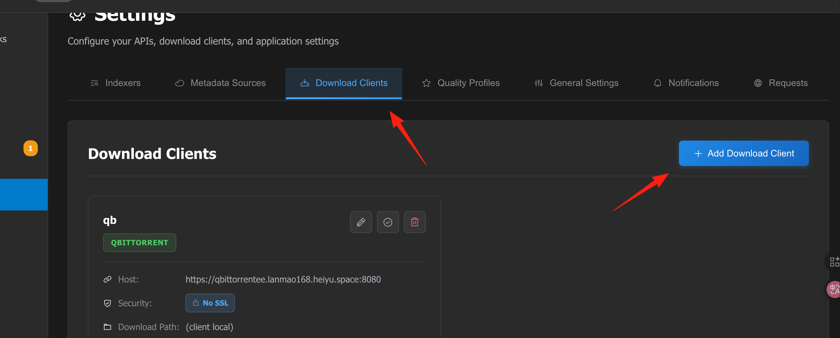Click the QBITTORRENT type badge
Screen dimensions: 840x338
pos(140,243)
